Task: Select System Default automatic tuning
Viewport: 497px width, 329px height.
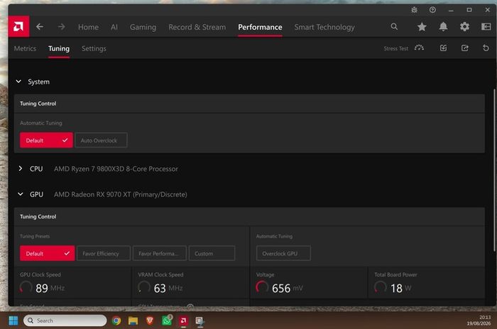Action: (46, 140)
